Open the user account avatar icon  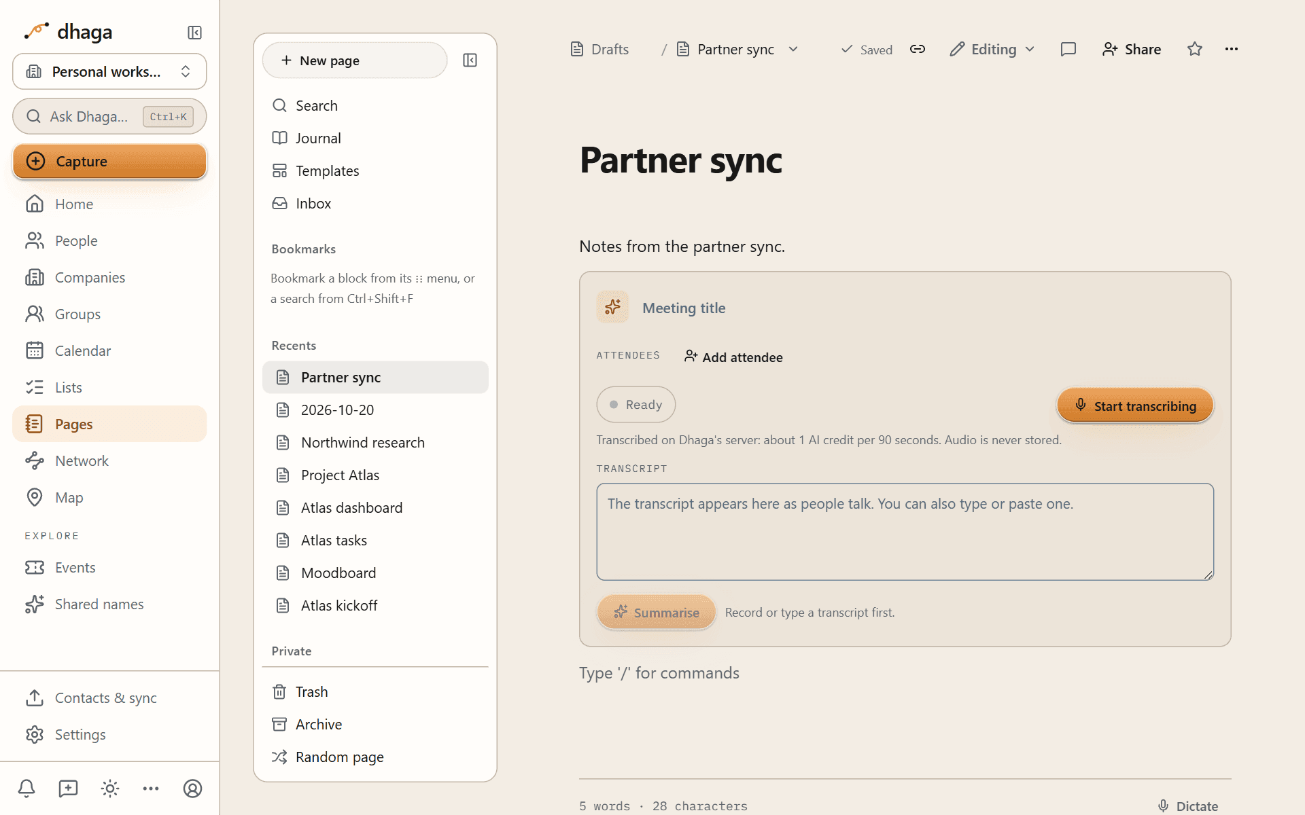(x=193, y=789)
